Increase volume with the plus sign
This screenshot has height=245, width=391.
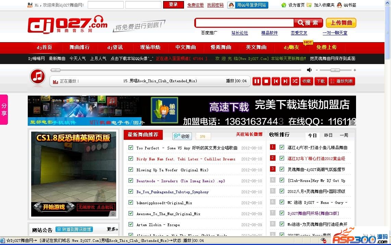click(355, 70)
